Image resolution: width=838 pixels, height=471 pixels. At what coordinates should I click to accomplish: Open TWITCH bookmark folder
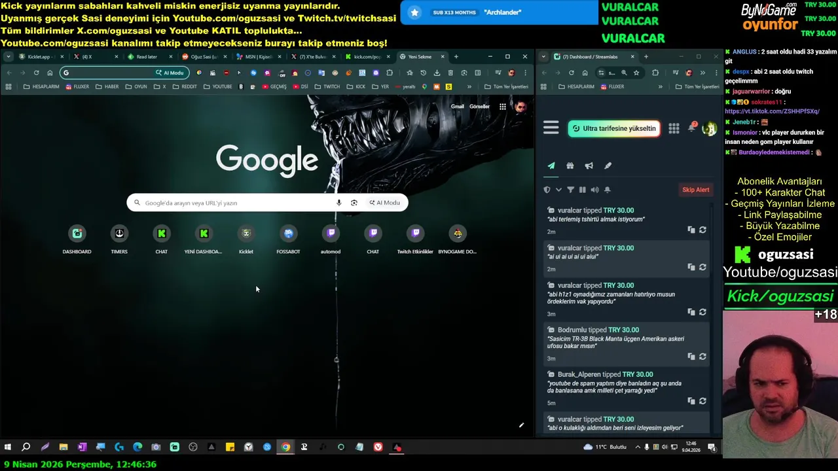click(327, 86)
